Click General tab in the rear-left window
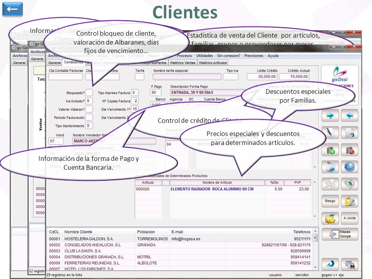 [x=19, y=63]
